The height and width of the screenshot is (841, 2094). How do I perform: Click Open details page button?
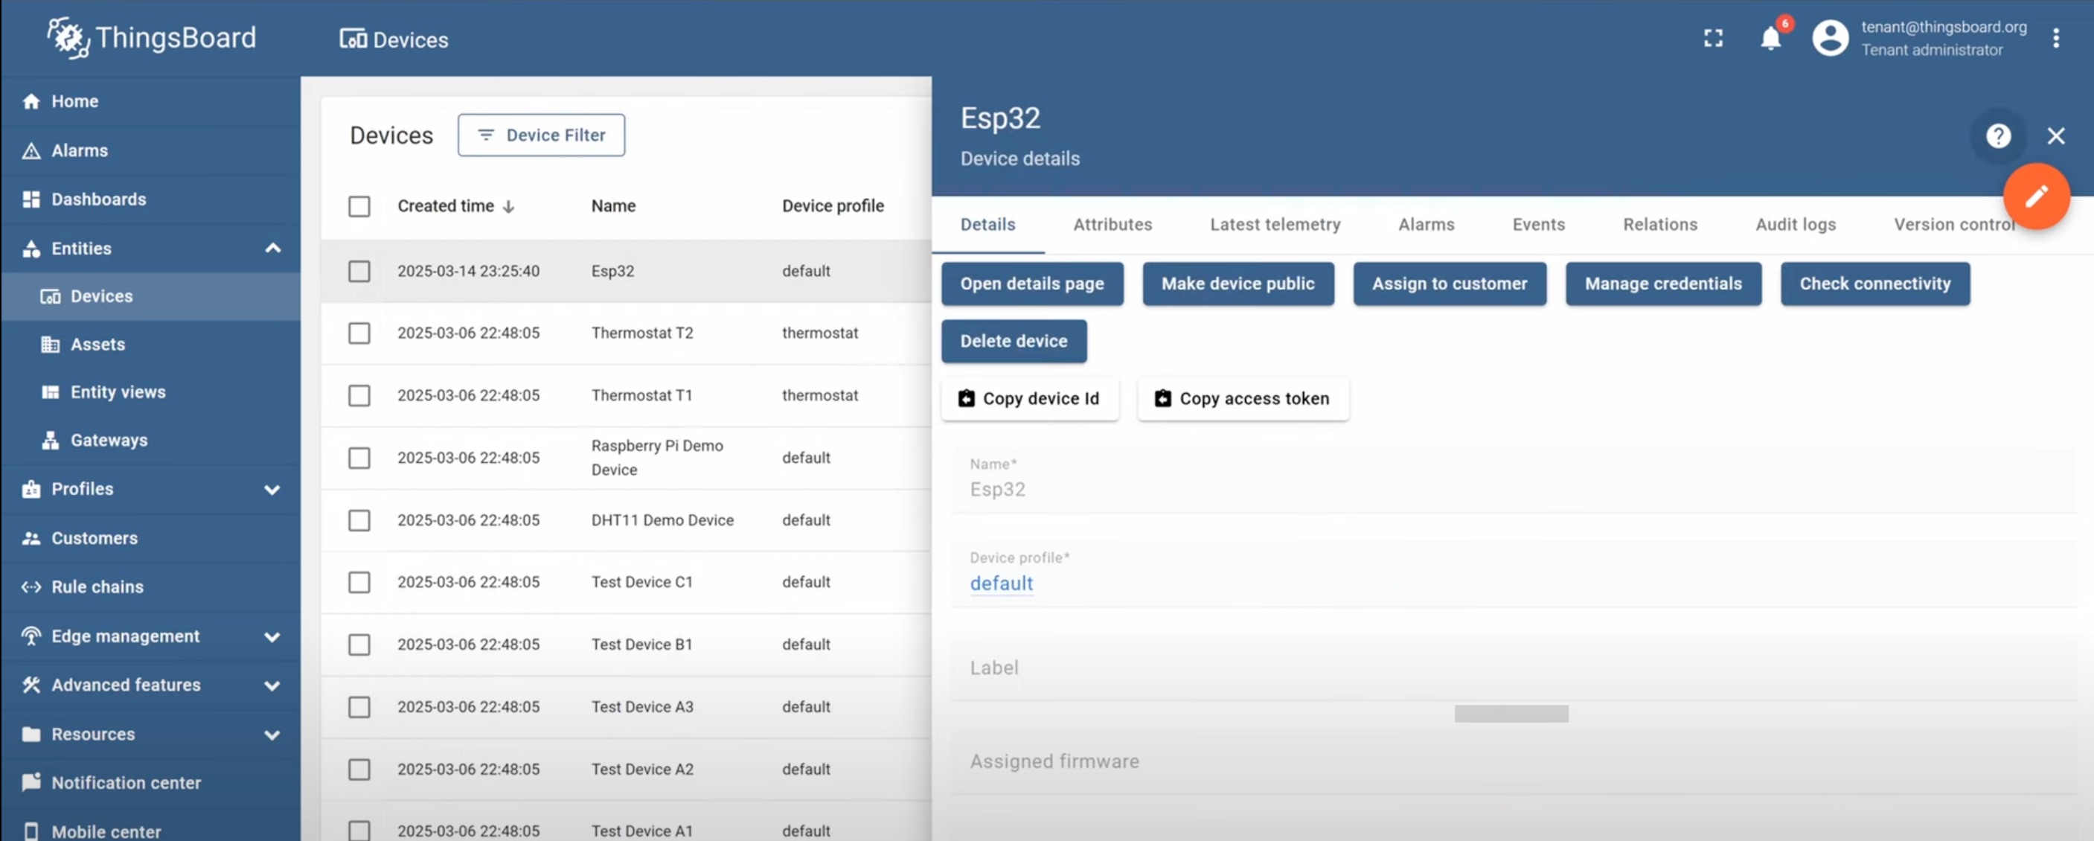point(1032,284)
